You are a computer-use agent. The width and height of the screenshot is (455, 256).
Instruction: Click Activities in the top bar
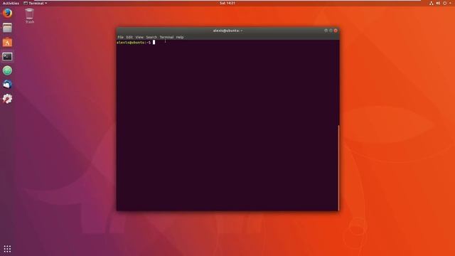click(11, 3)
